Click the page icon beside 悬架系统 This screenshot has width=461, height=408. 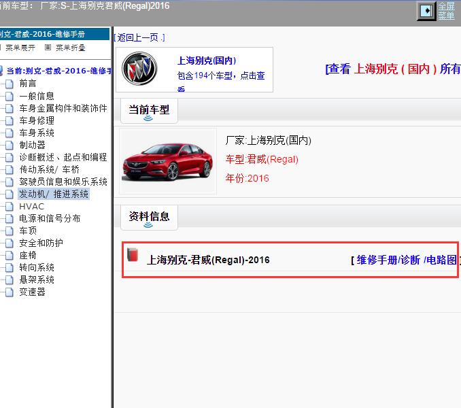pos(9,280)
